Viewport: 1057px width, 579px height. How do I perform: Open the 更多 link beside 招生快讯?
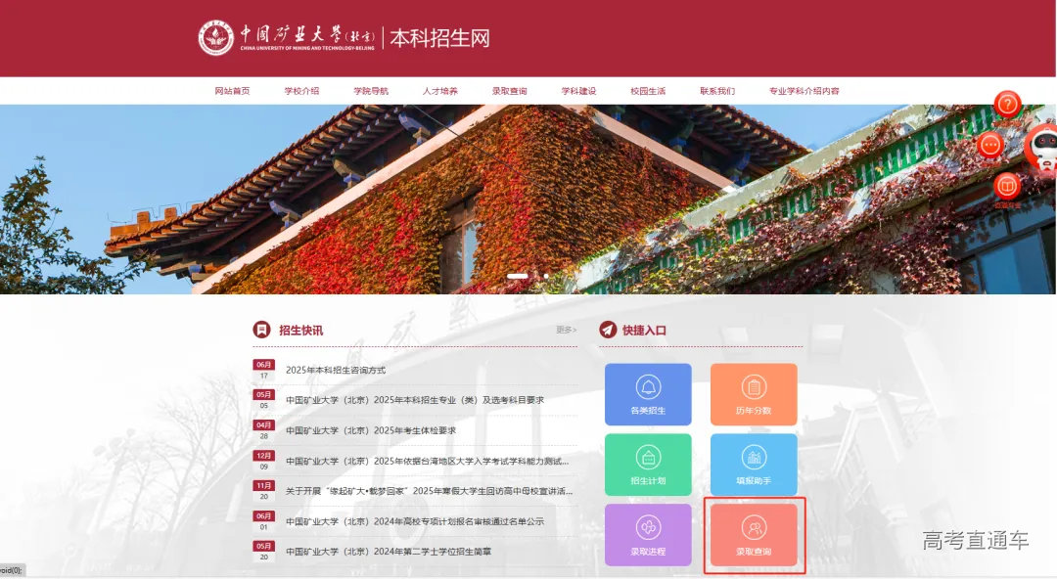tap(566, 331)
